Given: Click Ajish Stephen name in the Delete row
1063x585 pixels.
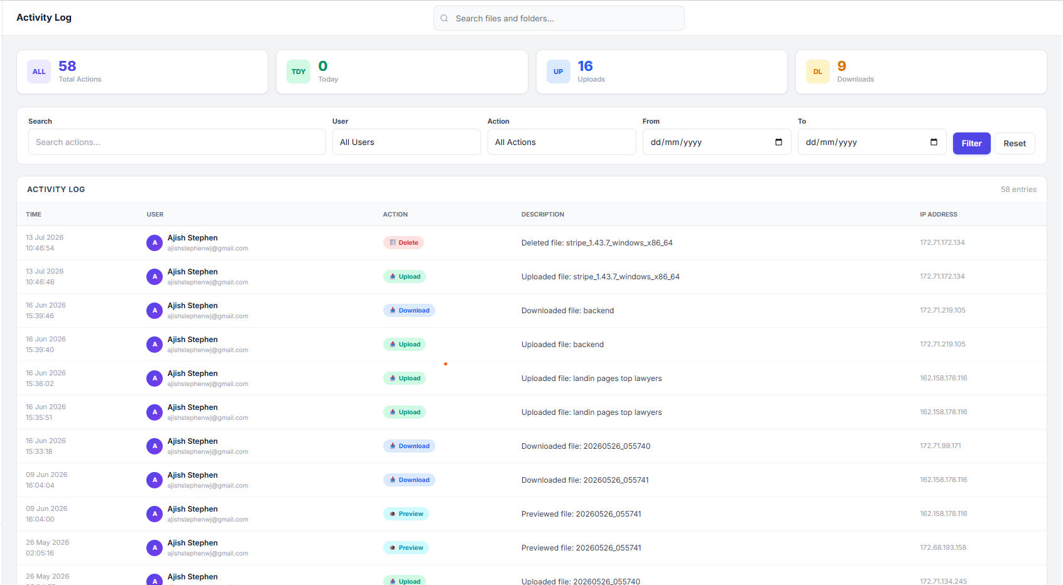Looking at the screenshot, I should [192, 238].
